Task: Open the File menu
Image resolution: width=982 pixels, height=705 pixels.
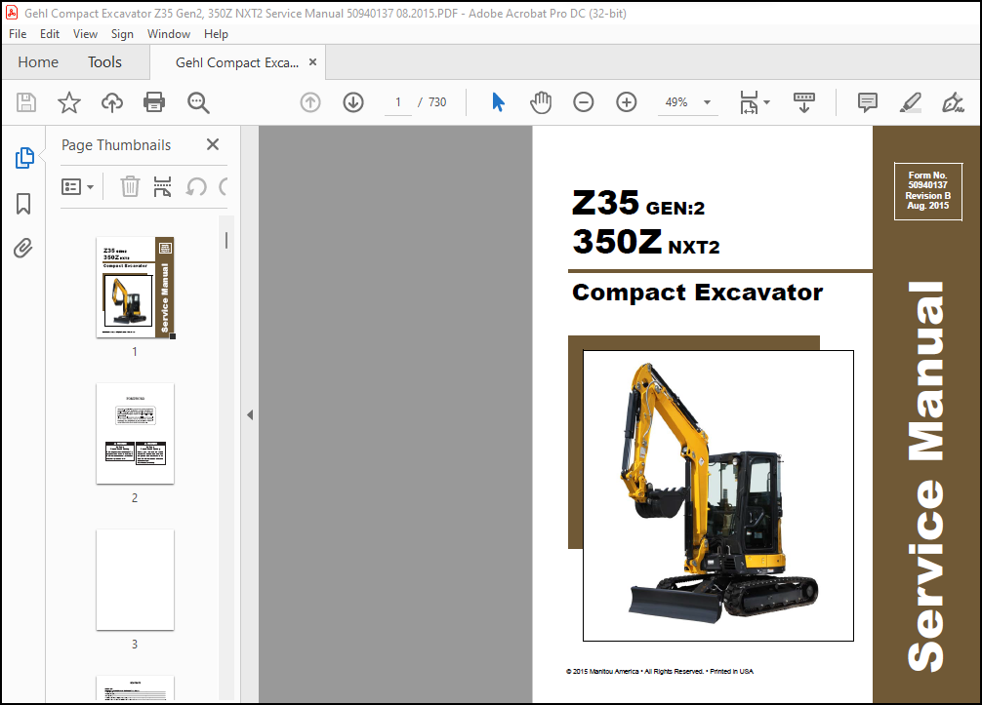Action: tap(18, 34)
